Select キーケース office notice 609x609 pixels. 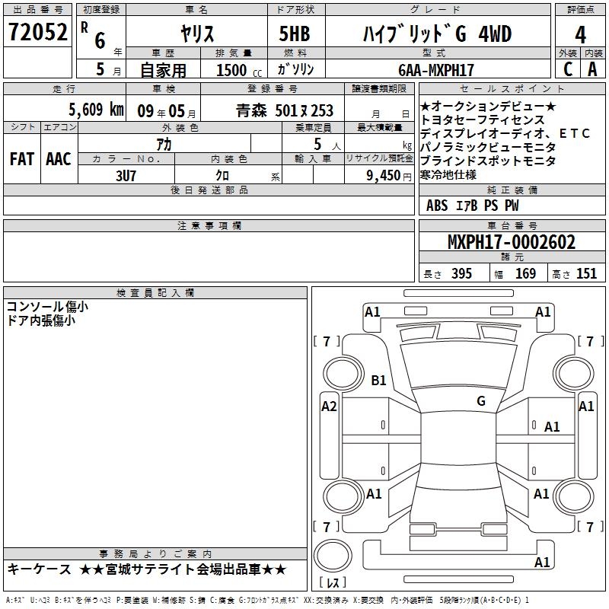40,569
